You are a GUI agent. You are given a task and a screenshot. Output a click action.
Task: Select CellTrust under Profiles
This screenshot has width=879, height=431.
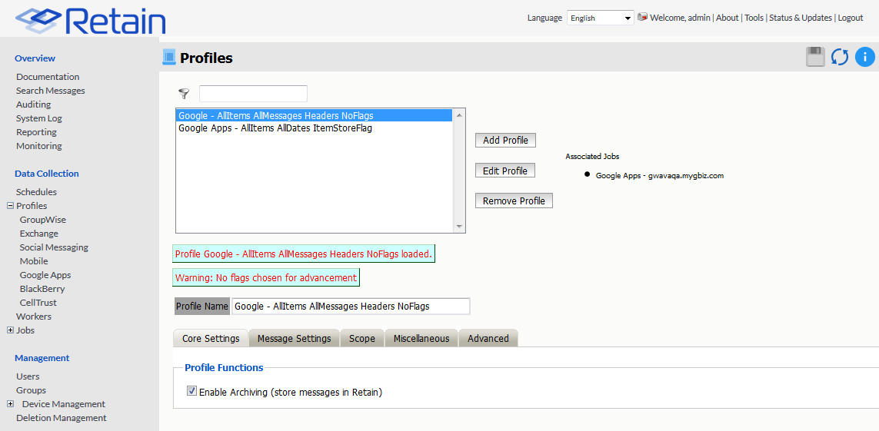(x=38, y=302)
